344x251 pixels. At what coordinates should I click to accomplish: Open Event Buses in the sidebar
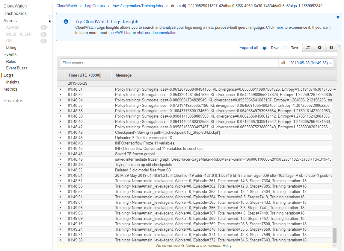[17, 68]
